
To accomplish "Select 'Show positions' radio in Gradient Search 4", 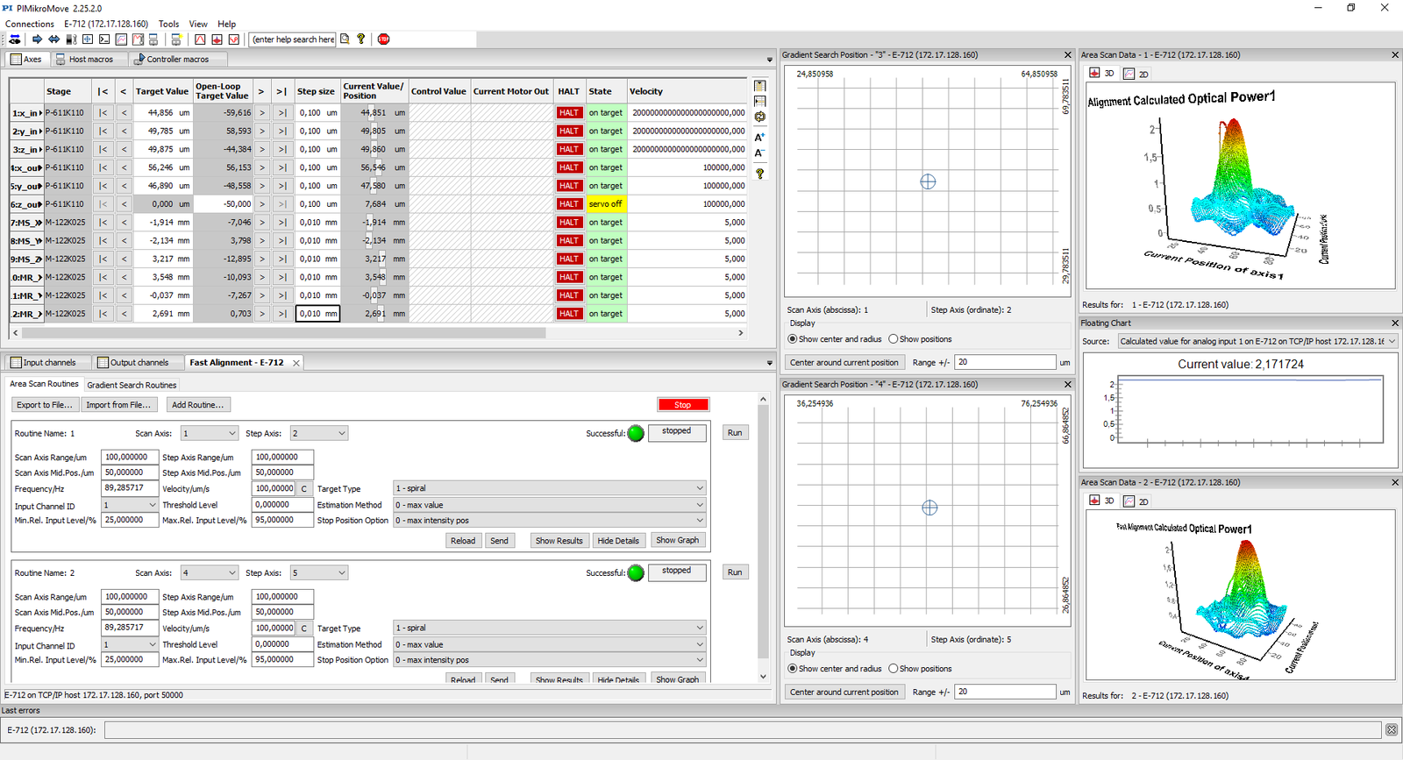I will click(894, 669).
